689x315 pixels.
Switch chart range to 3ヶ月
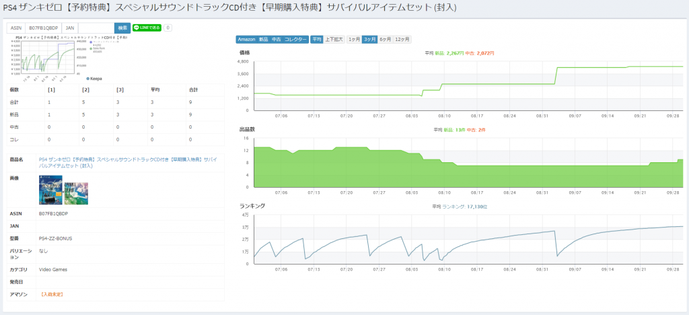(x=369, y=40)
